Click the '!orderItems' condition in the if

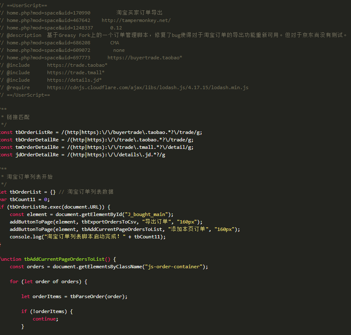point(48,311)
